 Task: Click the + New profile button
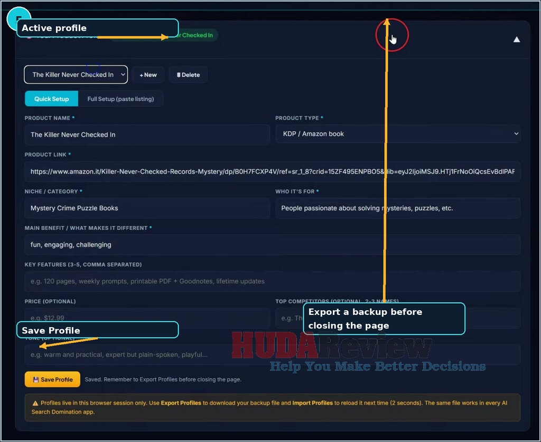148,75
